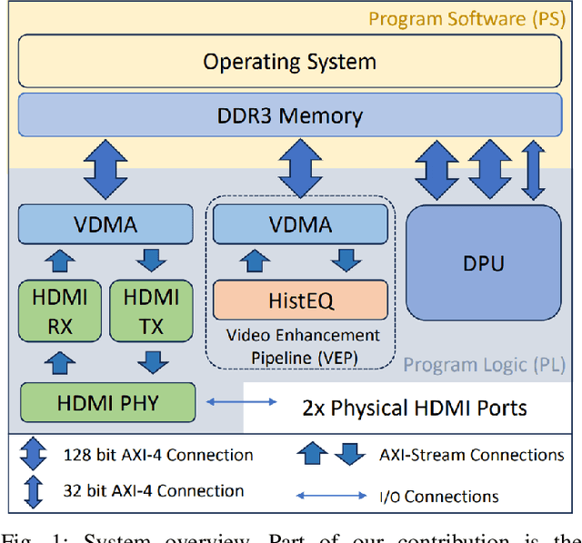Click the 32 bit AXI-4 legend arrow icon
The height and width of the screenshot is (543, 582).
coord(34,491)
